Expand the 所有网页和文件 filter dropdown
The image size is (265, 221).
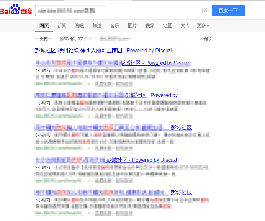[x=75, y=39]
